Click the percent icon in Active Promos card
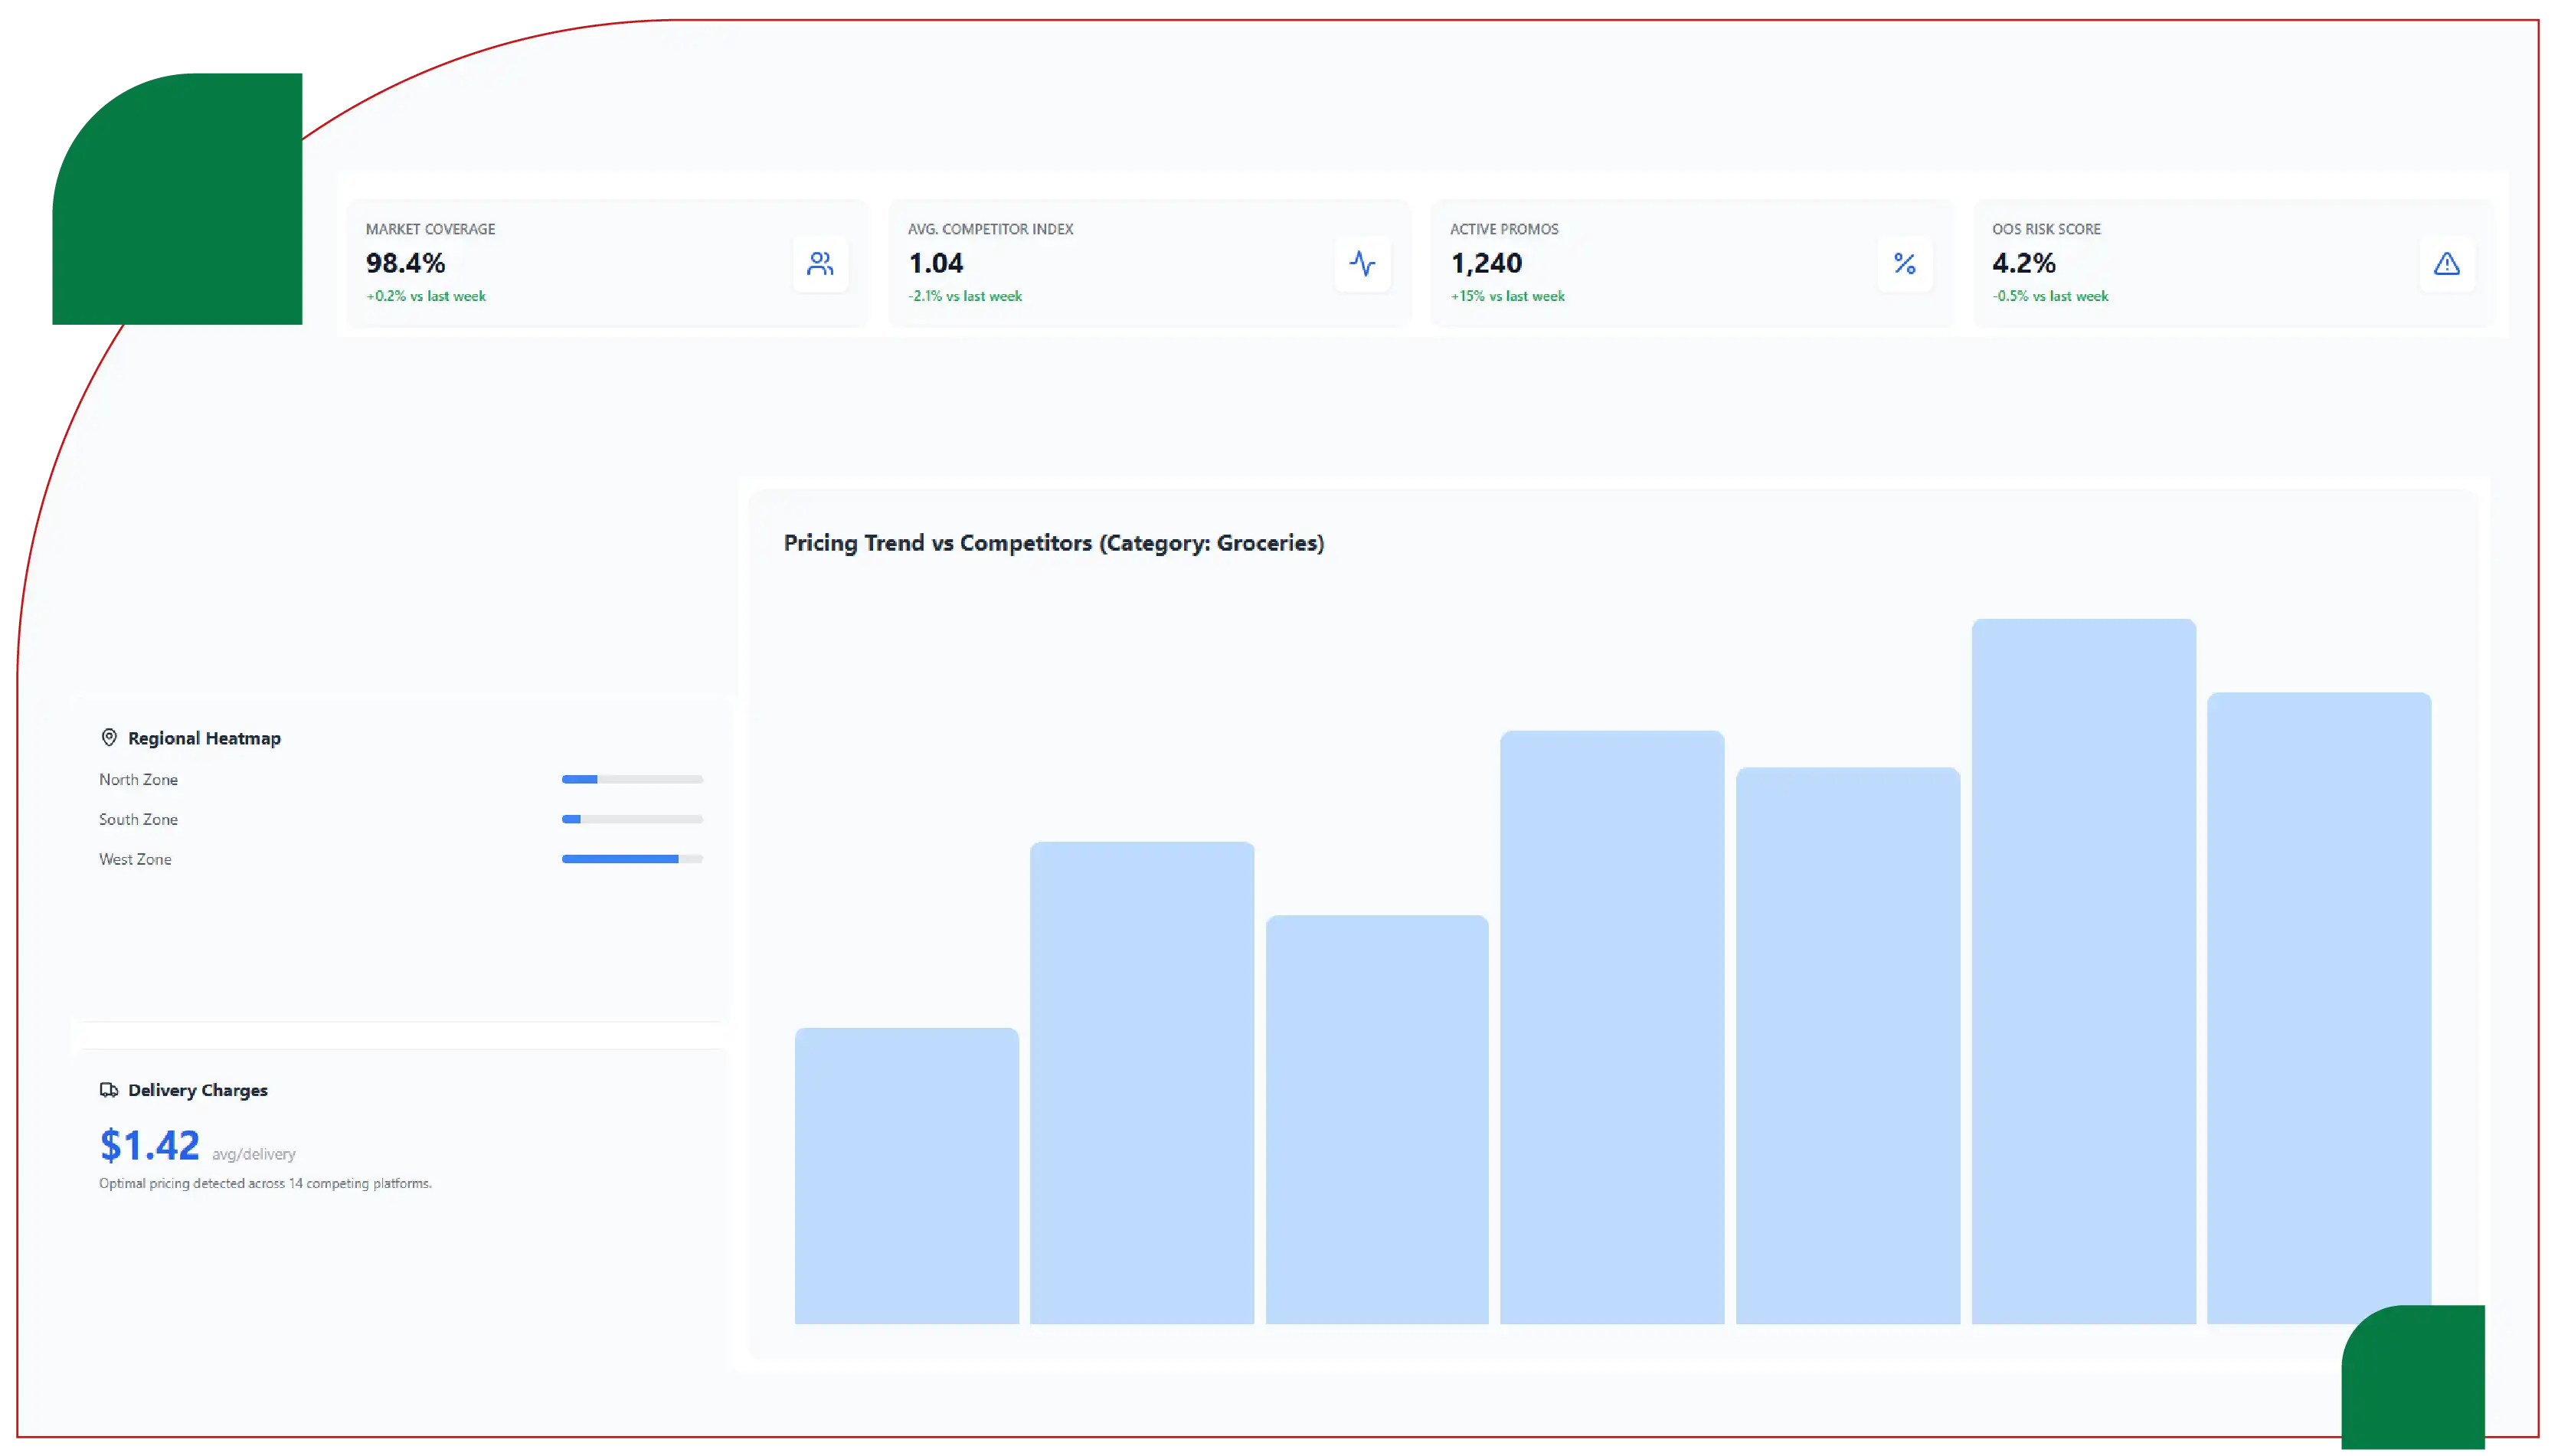Viewport: 2558px width, 1456px height. [1904, 264]
